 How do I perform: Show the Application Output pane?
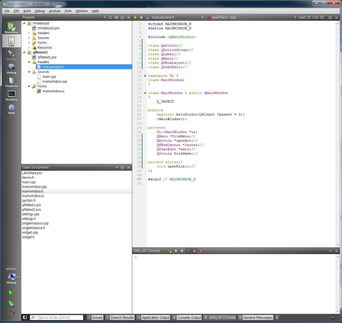[x=153, y=318]
